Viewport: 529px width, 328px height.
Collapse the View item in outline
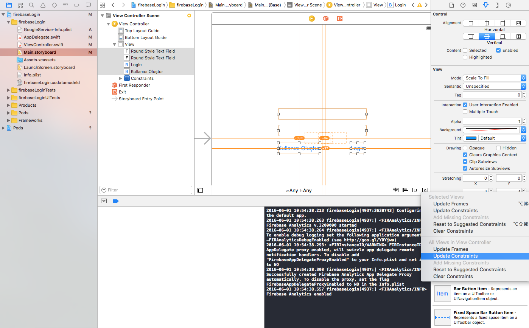(x=115, y=44)
